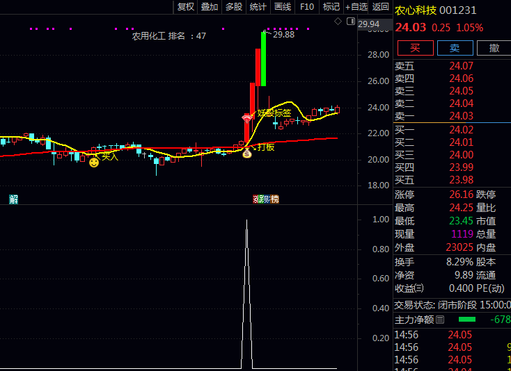Select the 多股 multi-stock view
Image resolution: width=511 pixels, height=371 pixels.
[x=234, y=7]
